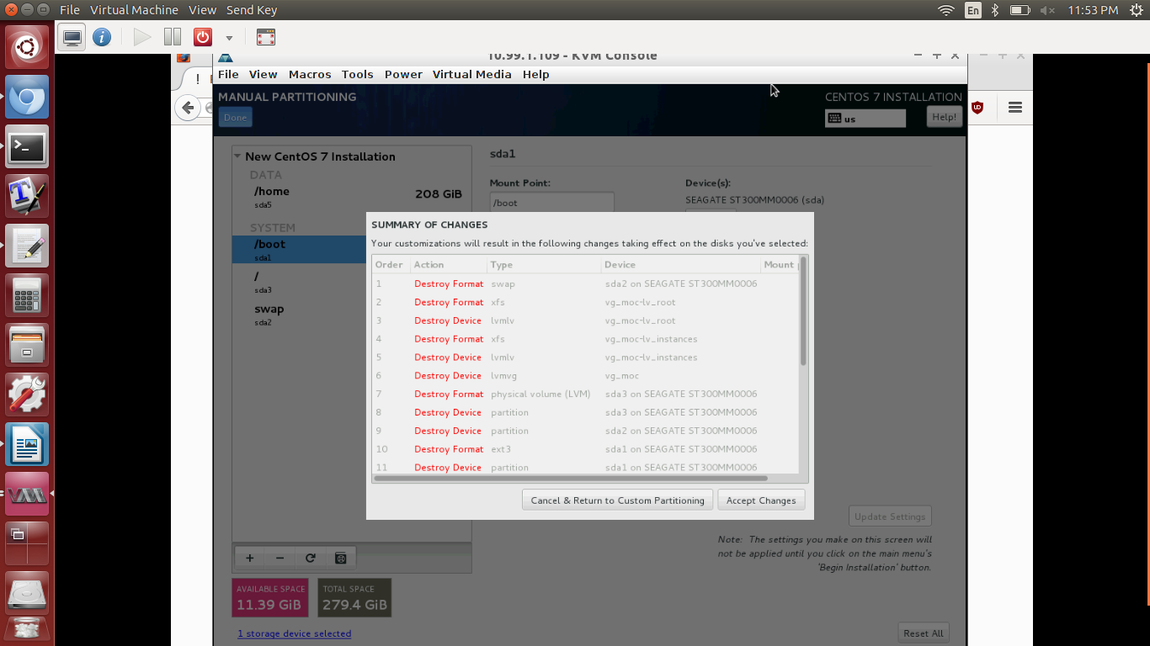Open the browser hamburger menu
The image size is (1150, 646).
coord(1014,108)
